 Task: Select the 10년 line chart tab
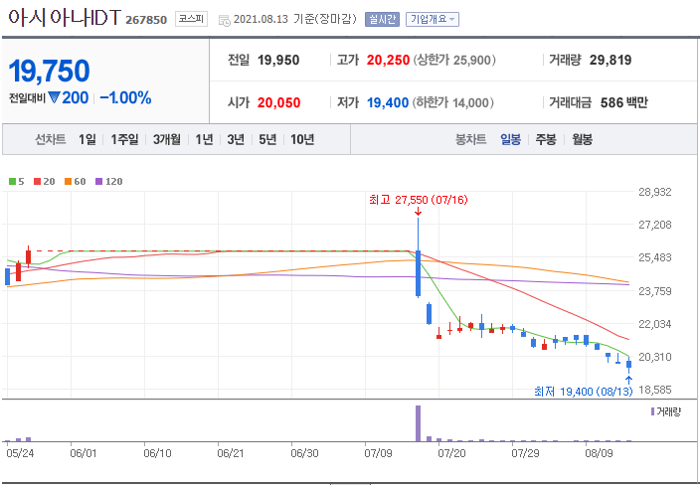(x=302, y=140)
